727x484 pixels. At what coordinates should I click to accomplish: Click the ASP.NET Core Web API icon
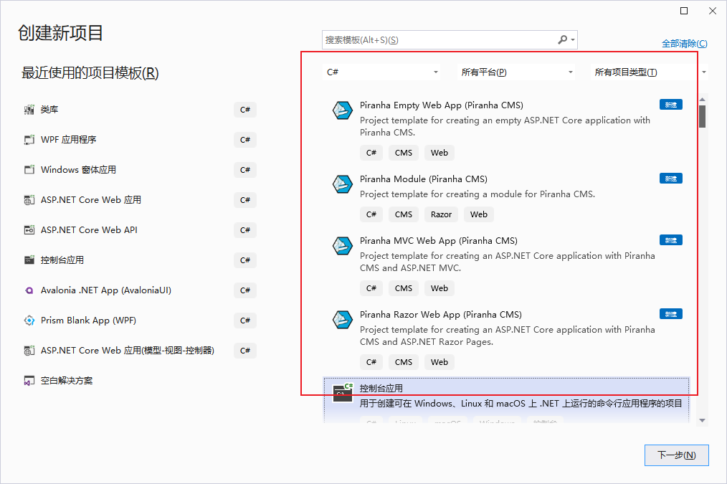pos(29,230)
